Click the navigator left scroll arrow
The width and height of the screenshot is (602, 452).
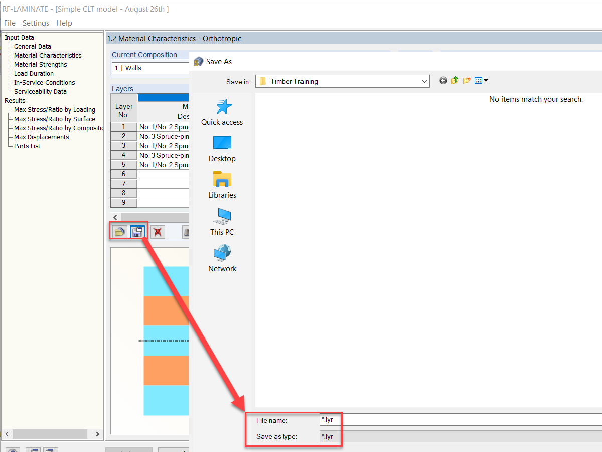pos(8,434)
